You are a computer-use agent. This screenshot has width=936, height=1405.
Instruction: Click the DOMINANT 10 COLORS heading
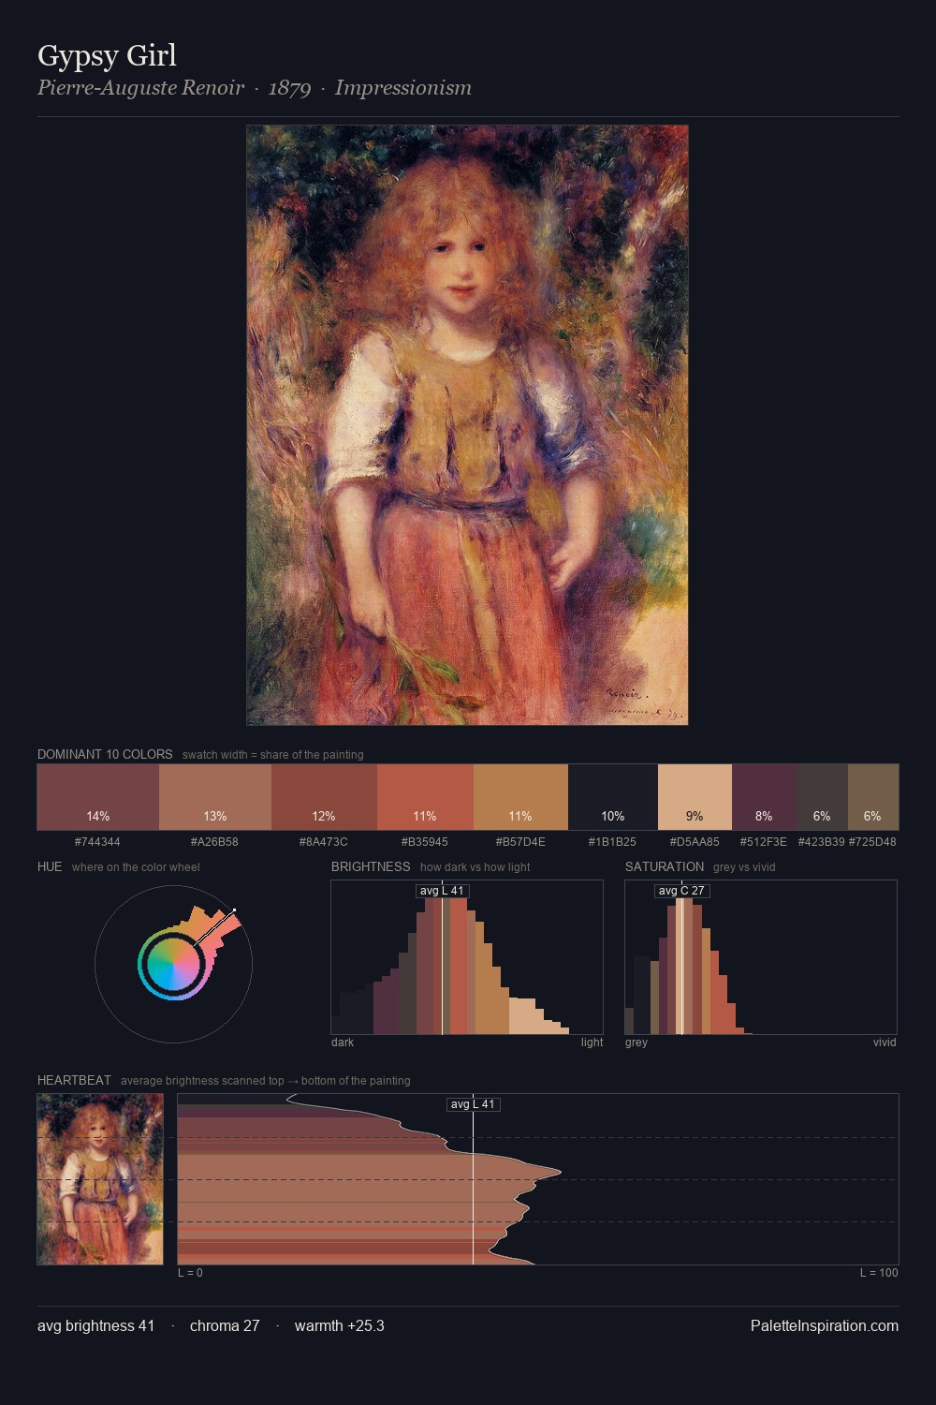(105, 755)
